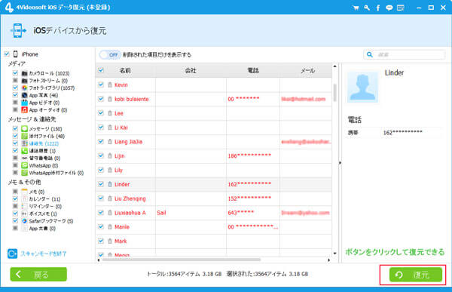Click the trash icon beside Linder
Screen dimensions: 452x292
(110, 184)
